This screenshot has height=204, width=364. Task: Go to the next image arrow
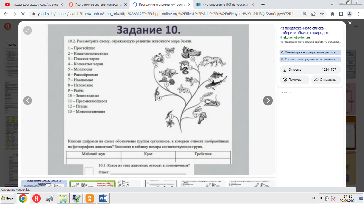268,100
